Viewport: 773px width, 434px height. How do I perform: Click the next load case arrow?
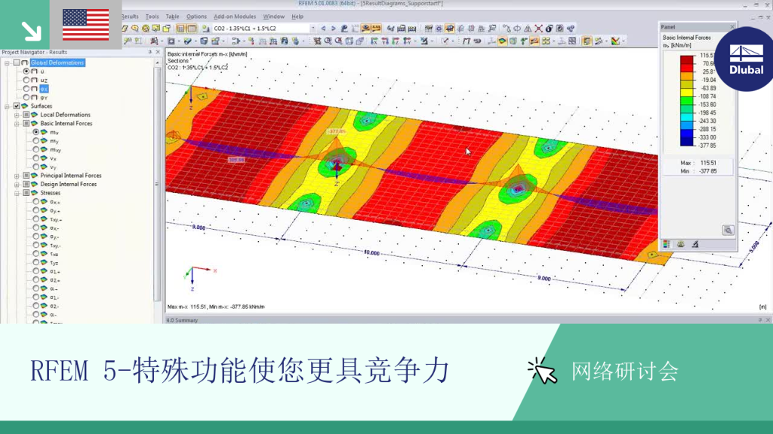pyautogui.click(x=333, y=29)
